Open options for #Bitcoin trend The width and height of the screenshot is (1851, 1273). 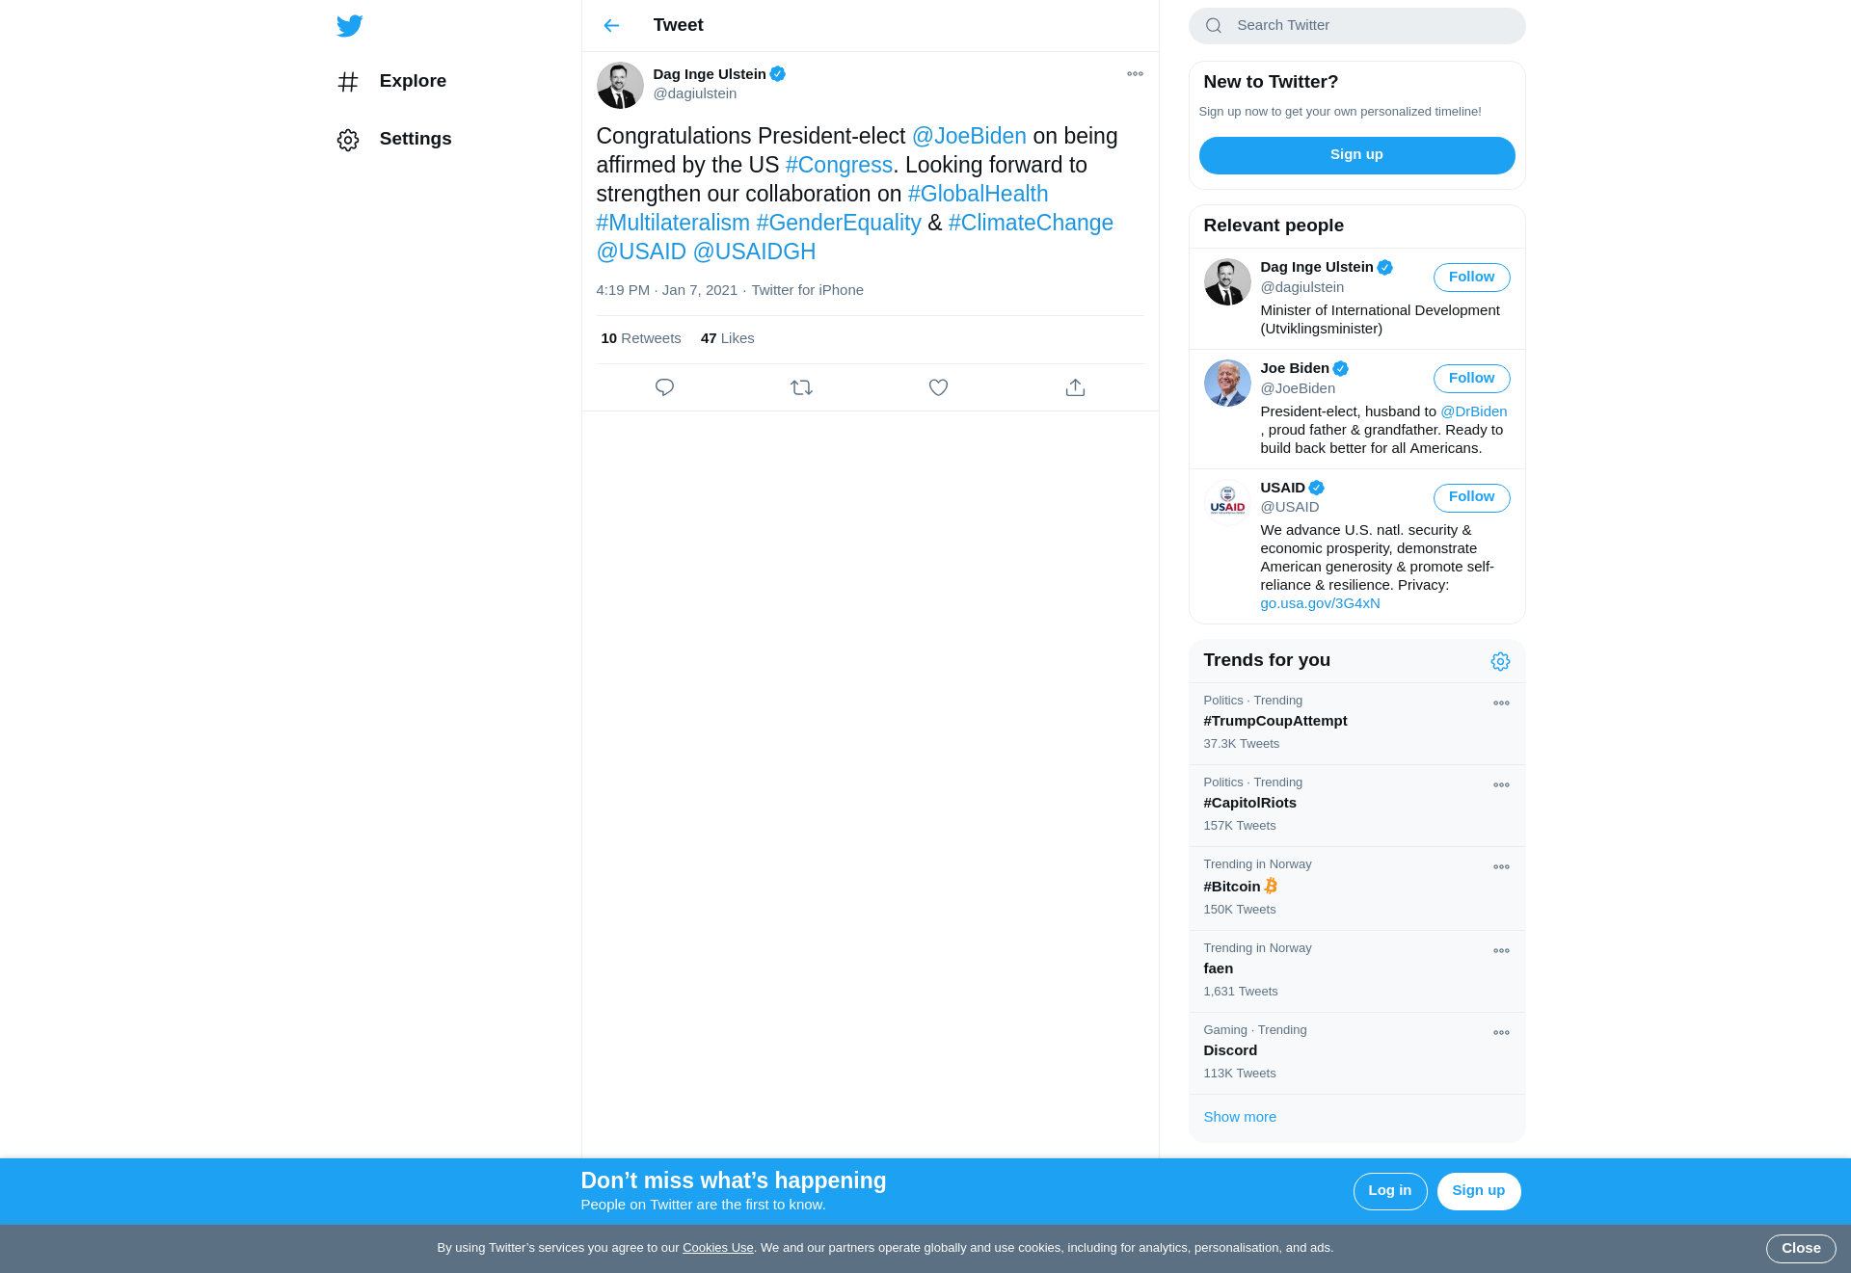(x=1501, y=867)
